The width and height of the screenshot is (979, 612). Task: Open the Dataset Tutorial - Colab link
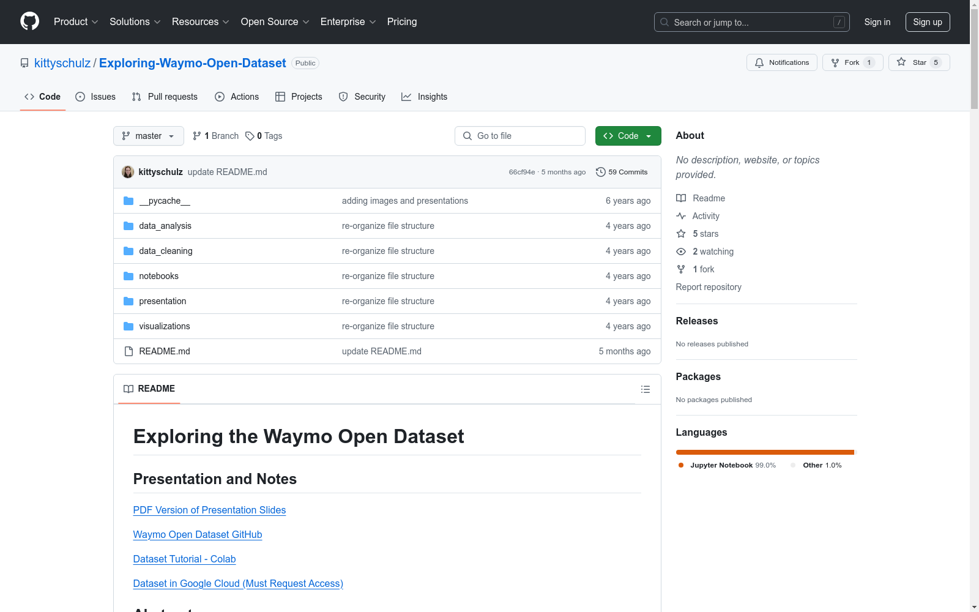[x=184, y=559]
